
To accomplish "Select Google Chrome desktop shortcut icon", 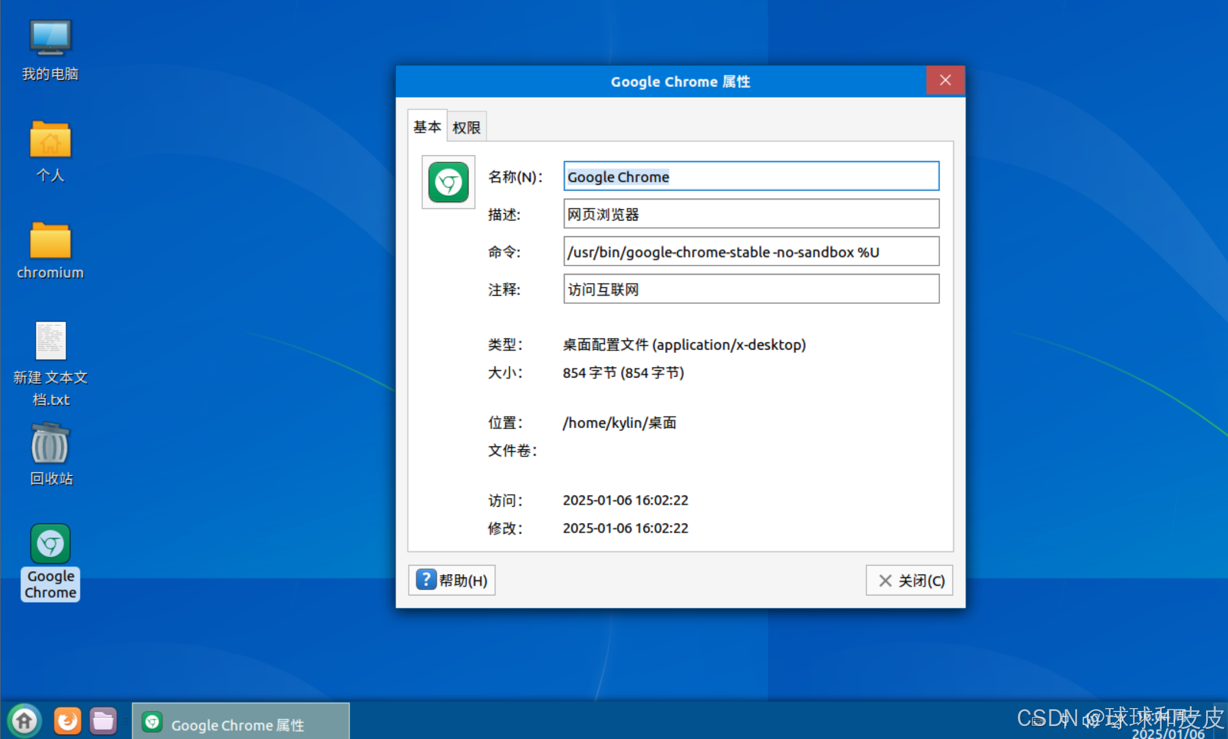I will [x=50, y=544].
